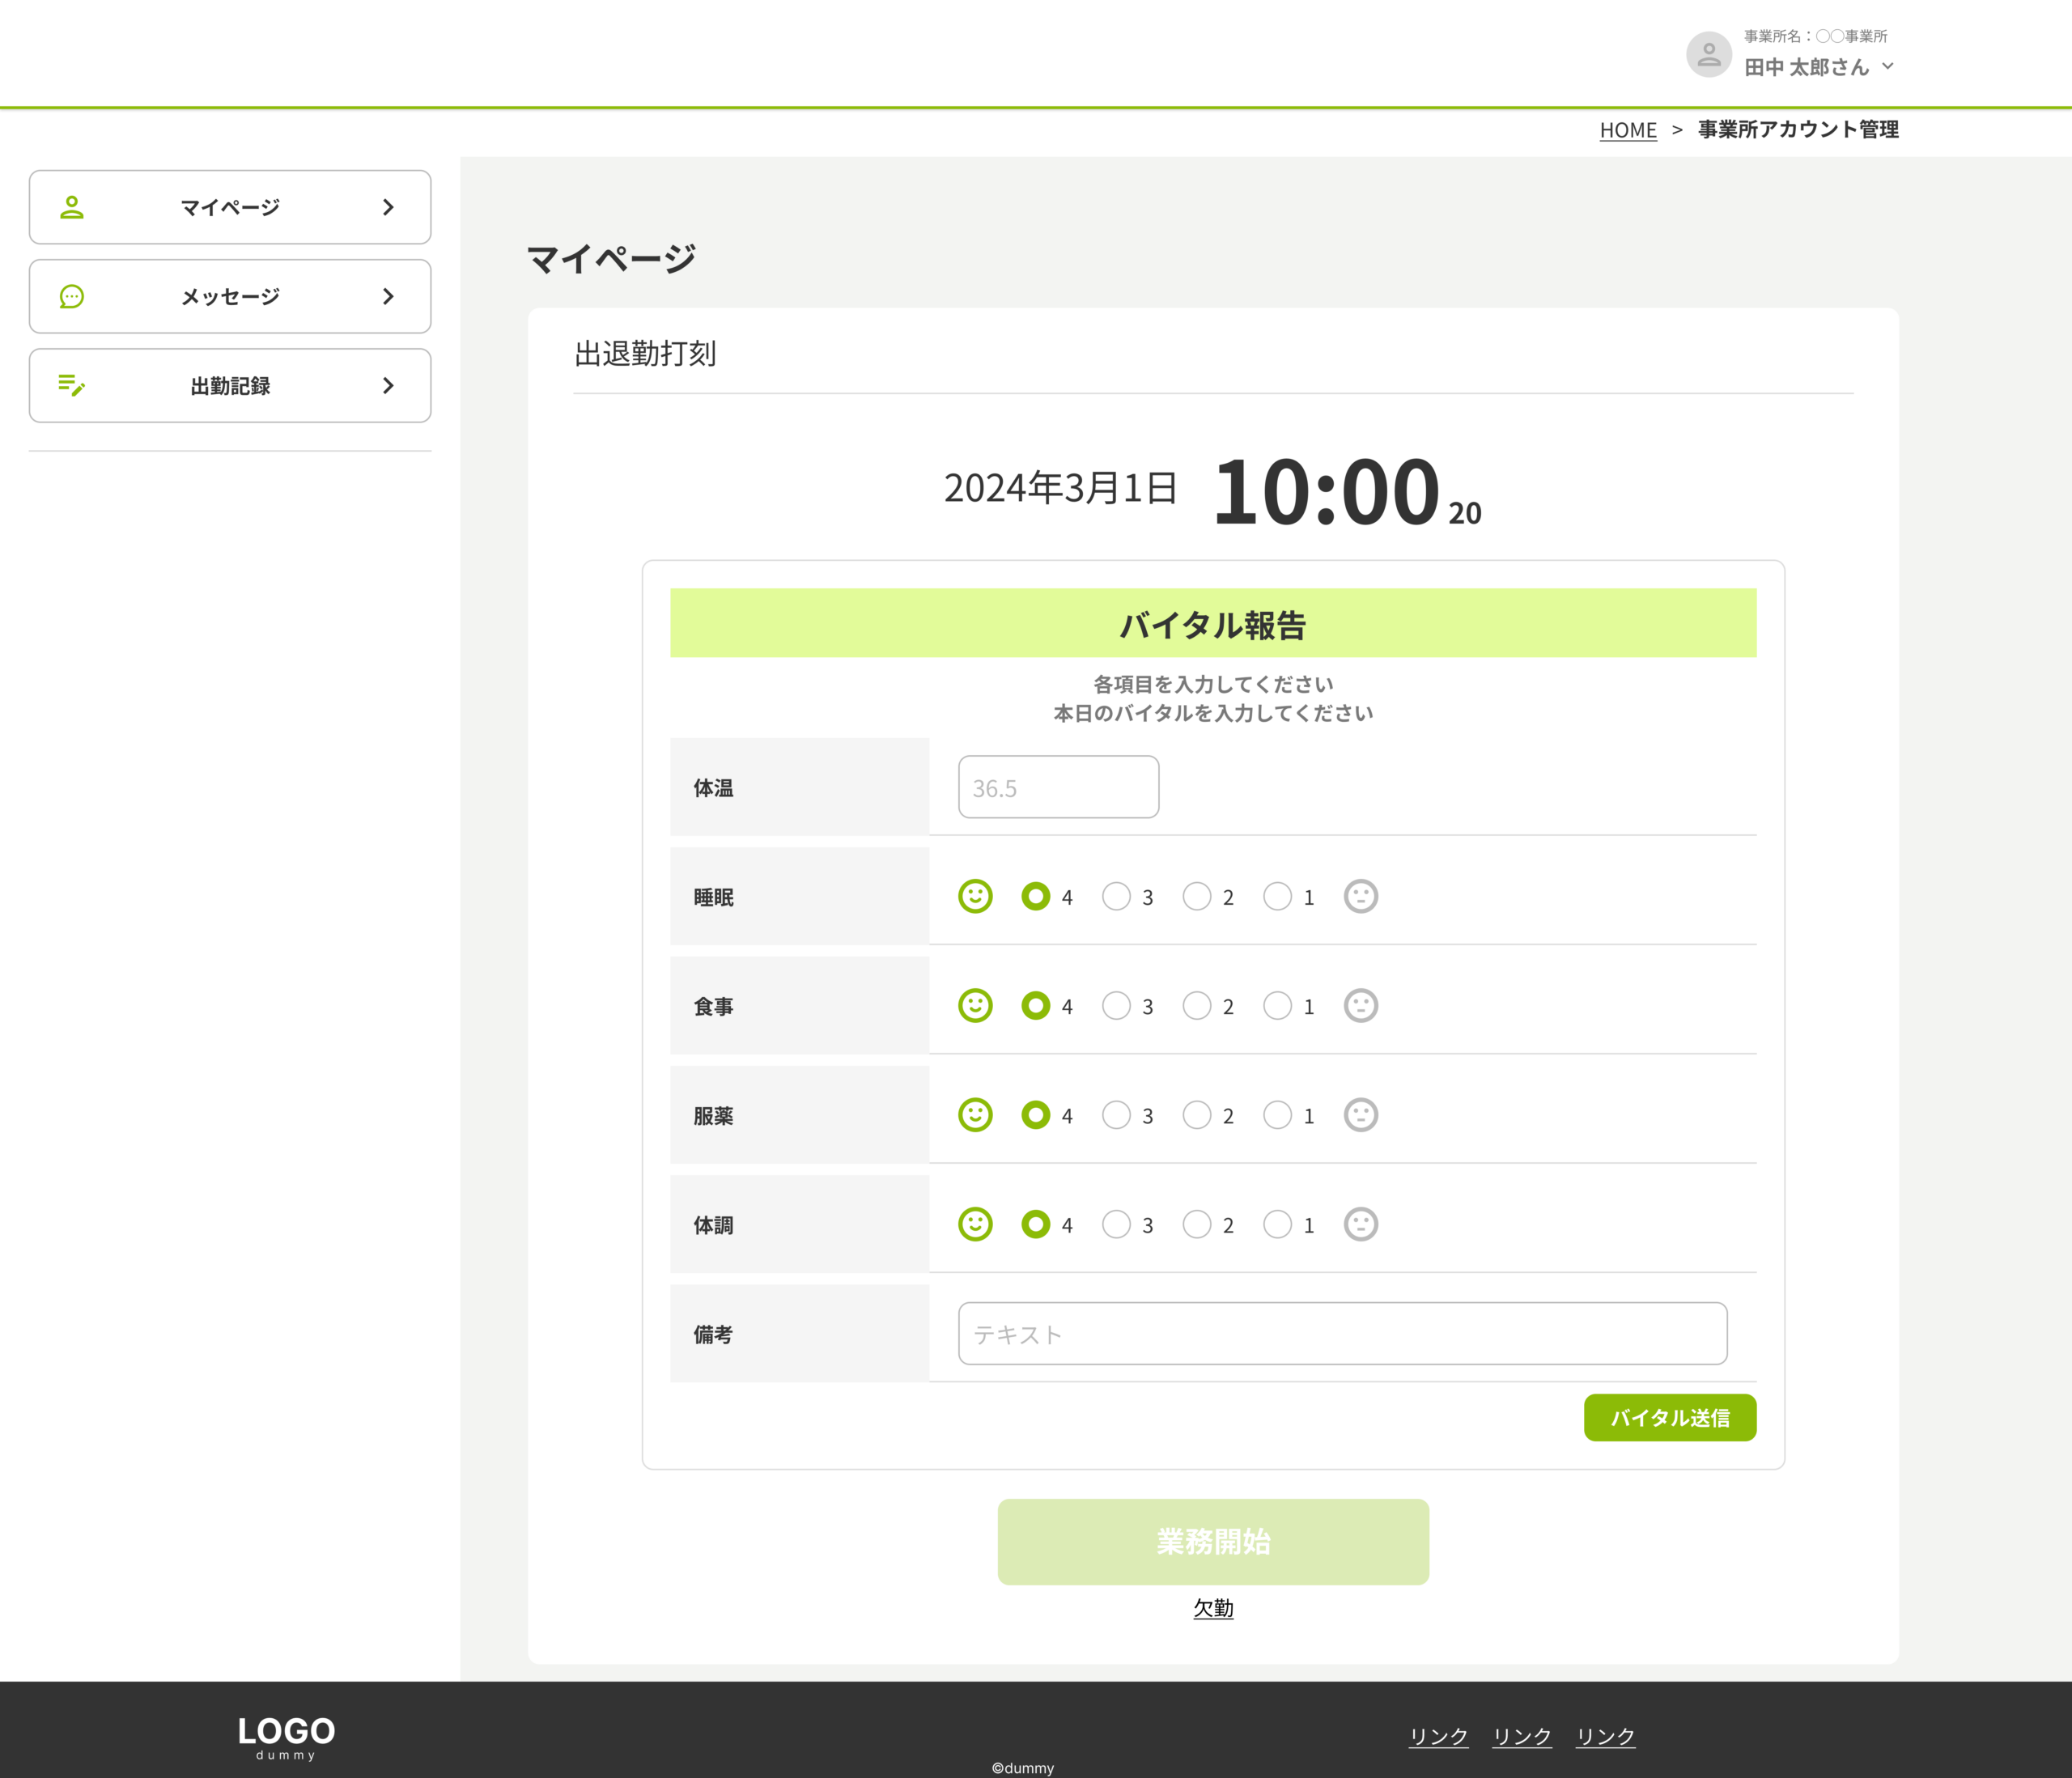
Task: Click the 2024年3月1日 date text
Action: pyautogui.click(x=1060, y=488)
